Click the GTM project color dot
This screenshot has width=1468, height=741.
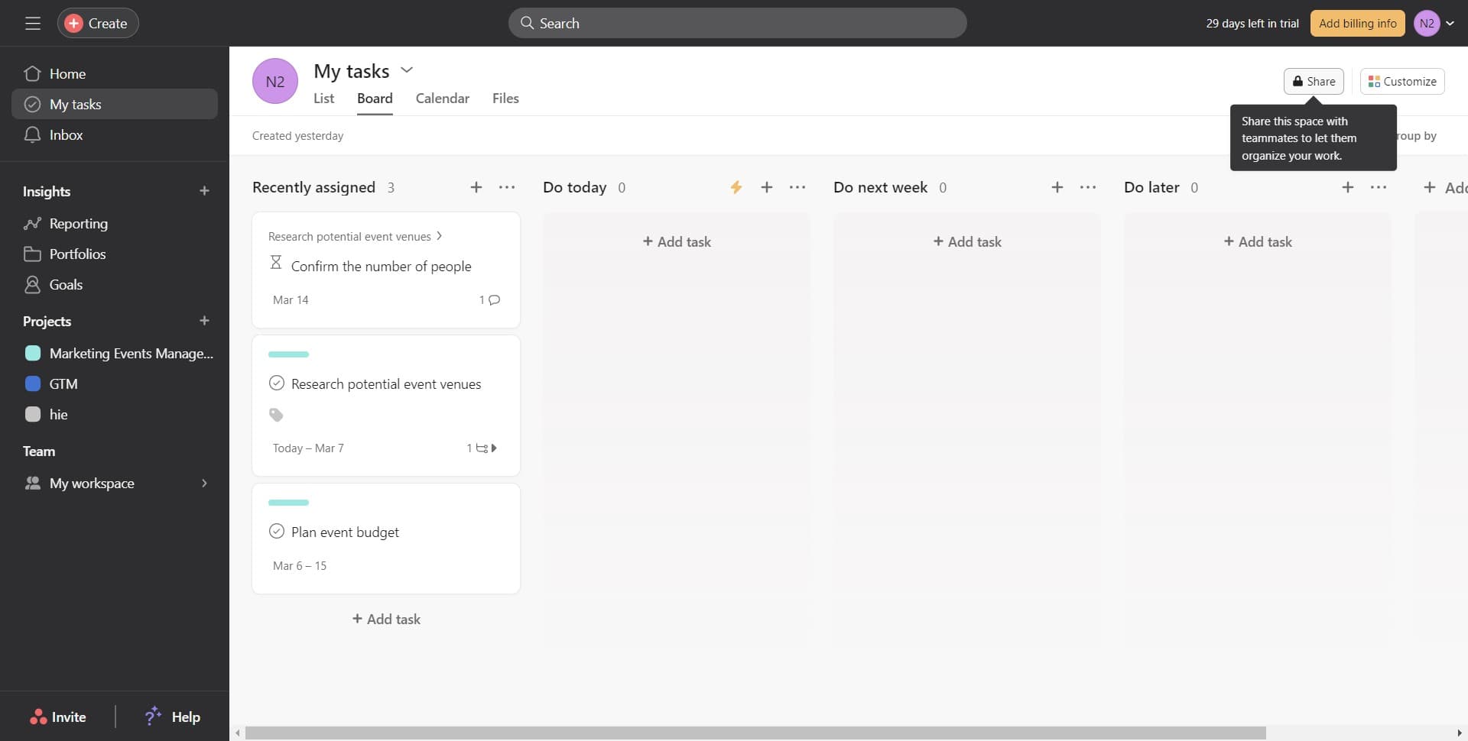tap(33, 383)
